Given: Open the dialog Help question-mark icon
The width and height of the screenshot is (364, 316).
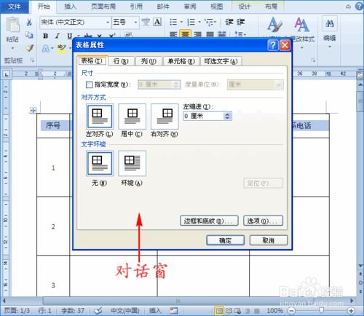Looking at the screenshot, I should (273, 45).
